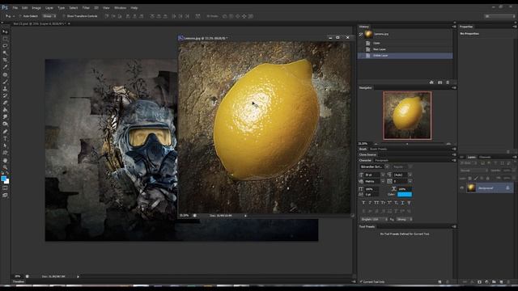Click the All Caps style icon
518x291 pixels.
click(376, 203)
